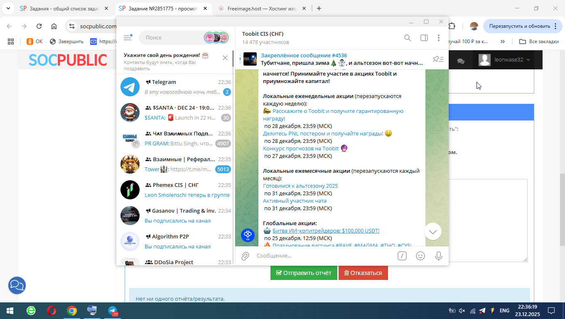
Task: Open Все закладки folder
Action: click(539, 42)
